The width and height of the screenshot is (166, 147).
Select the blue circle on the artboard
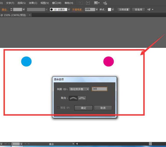26,61
